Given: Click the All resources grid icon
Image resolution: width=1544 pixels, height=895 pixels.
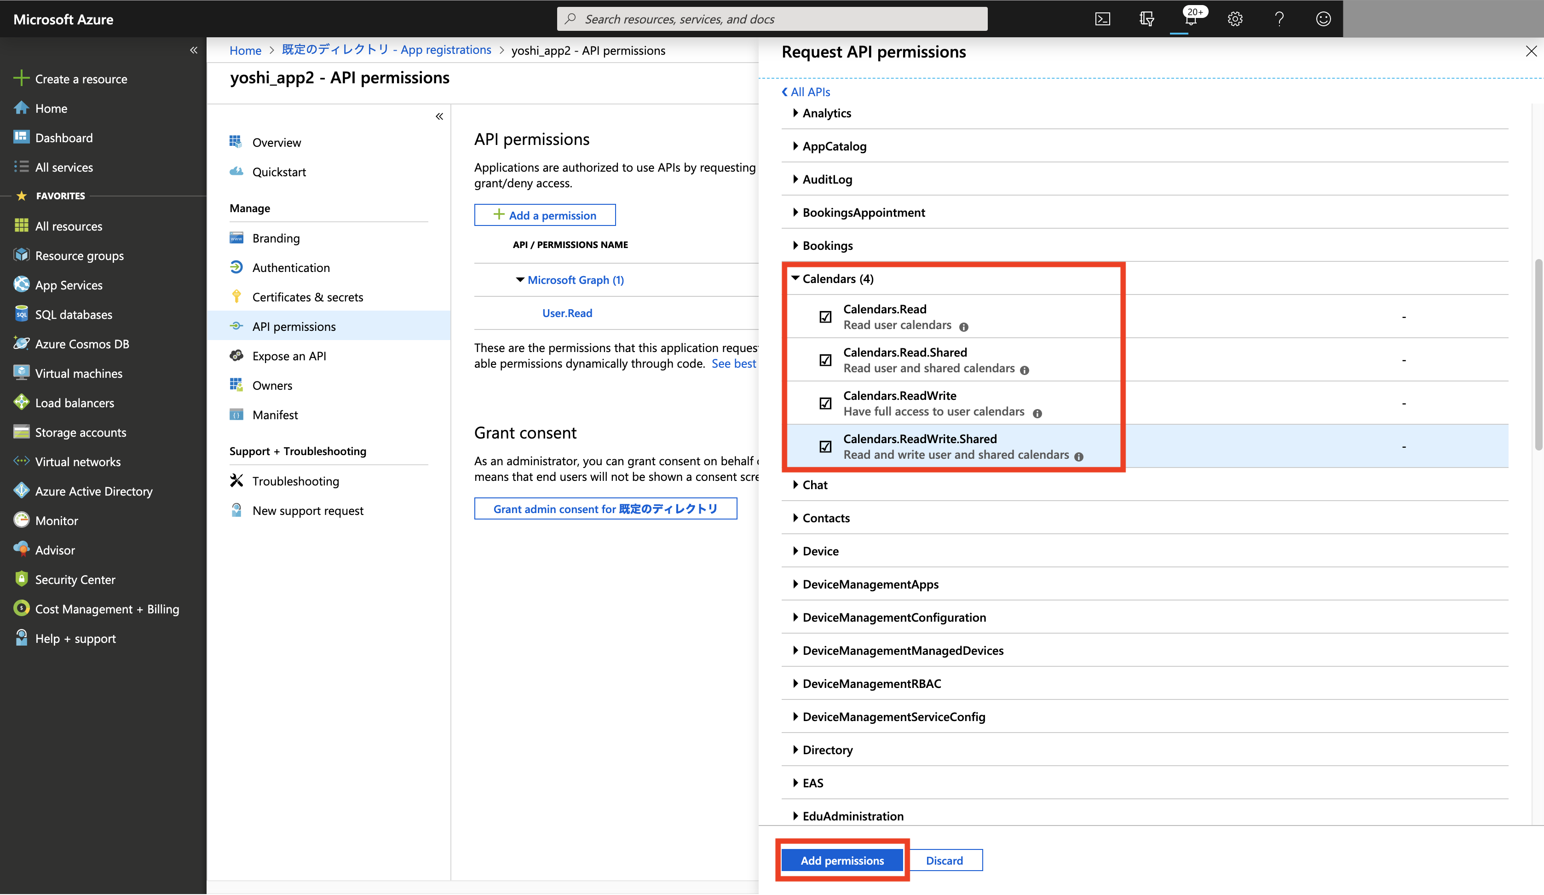Looking at the screenshot, I should click(x=22, y=225).
